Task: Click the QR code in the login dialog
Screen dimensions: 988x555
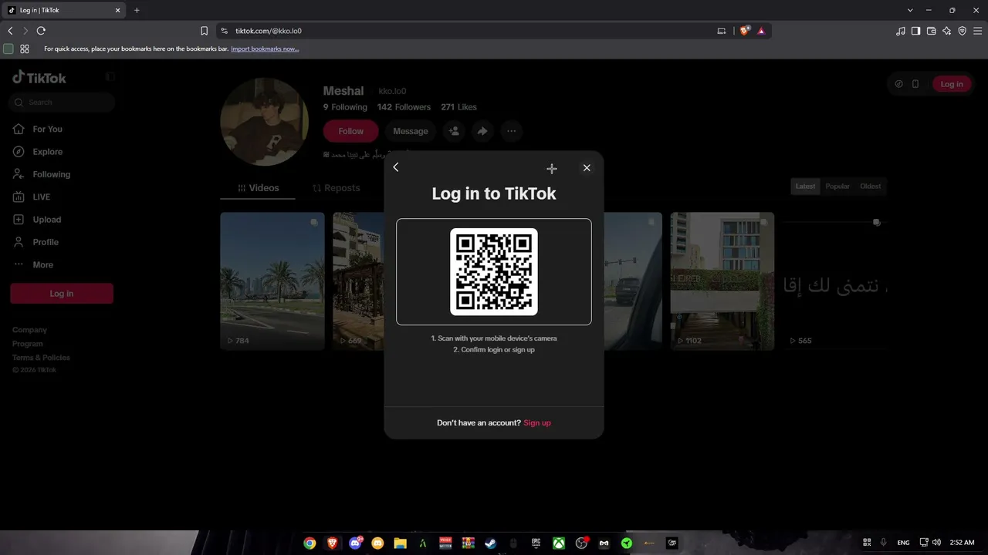Action: point(494,271)
